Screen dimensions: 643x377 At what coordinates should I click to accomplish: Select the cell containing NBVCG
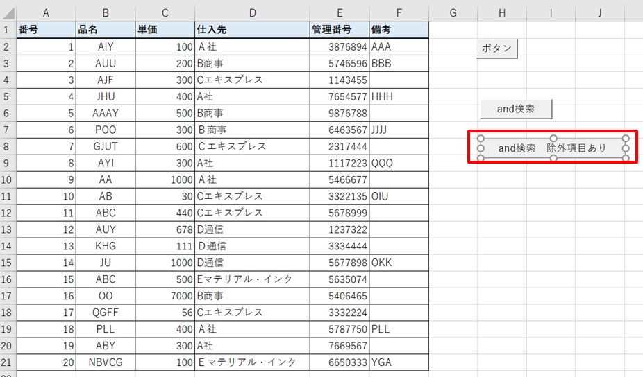click(106, 362)
